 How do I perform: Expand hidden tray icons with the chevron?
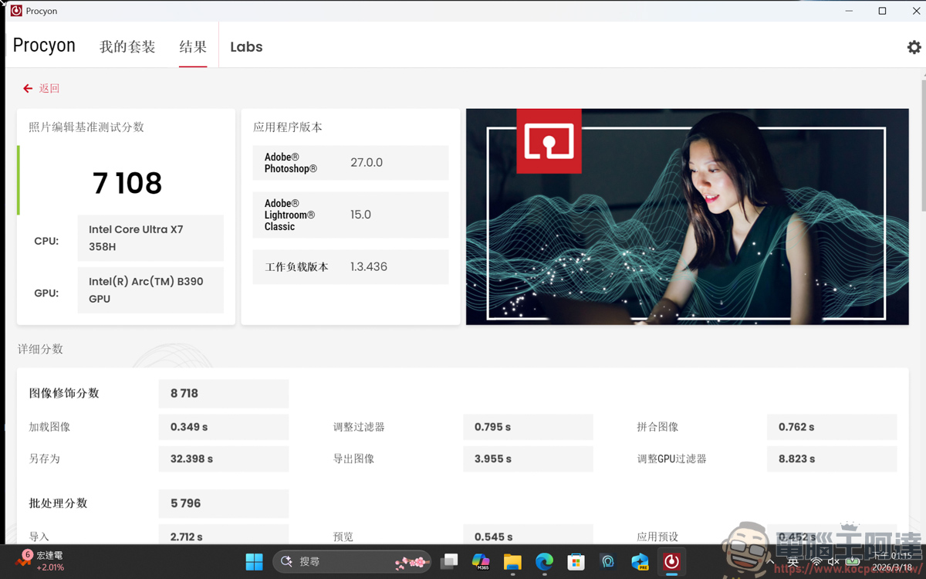tap(769, 562)
